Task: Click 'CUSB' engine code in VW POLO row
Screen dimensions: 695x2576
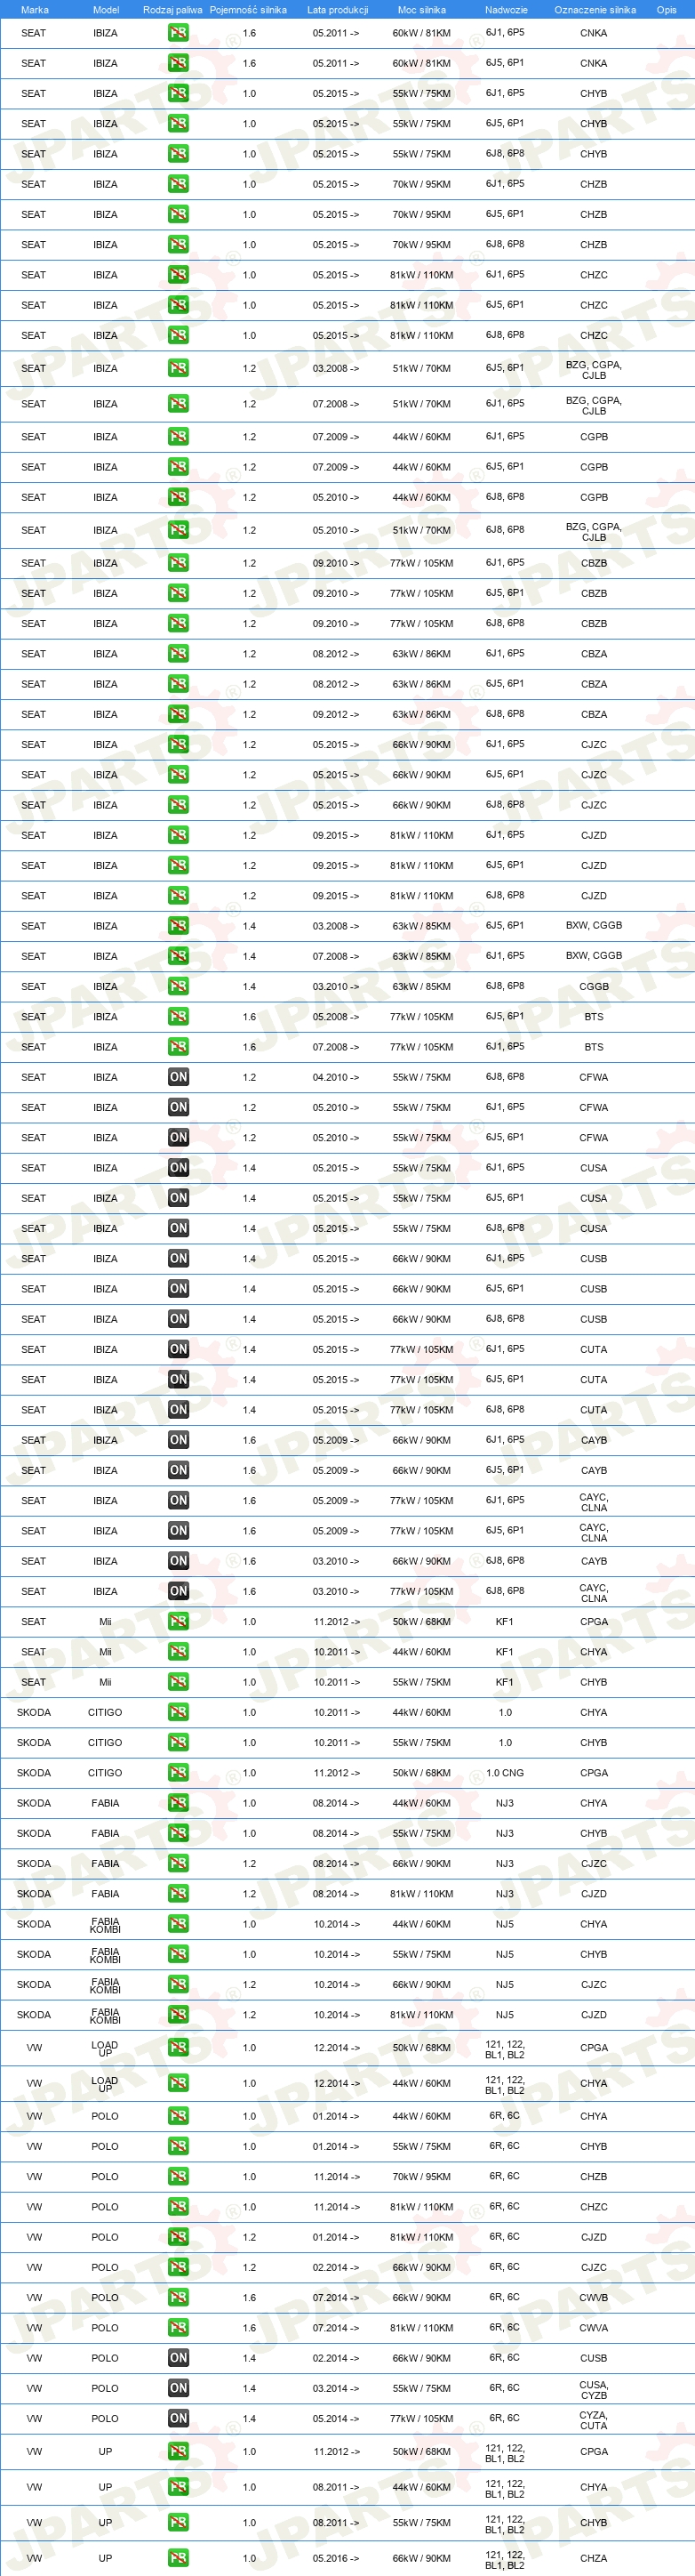Action: (x=595, y=2357)
